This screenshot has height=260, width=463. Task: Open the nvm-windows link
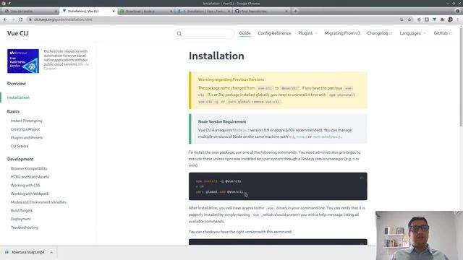[326, 136]
